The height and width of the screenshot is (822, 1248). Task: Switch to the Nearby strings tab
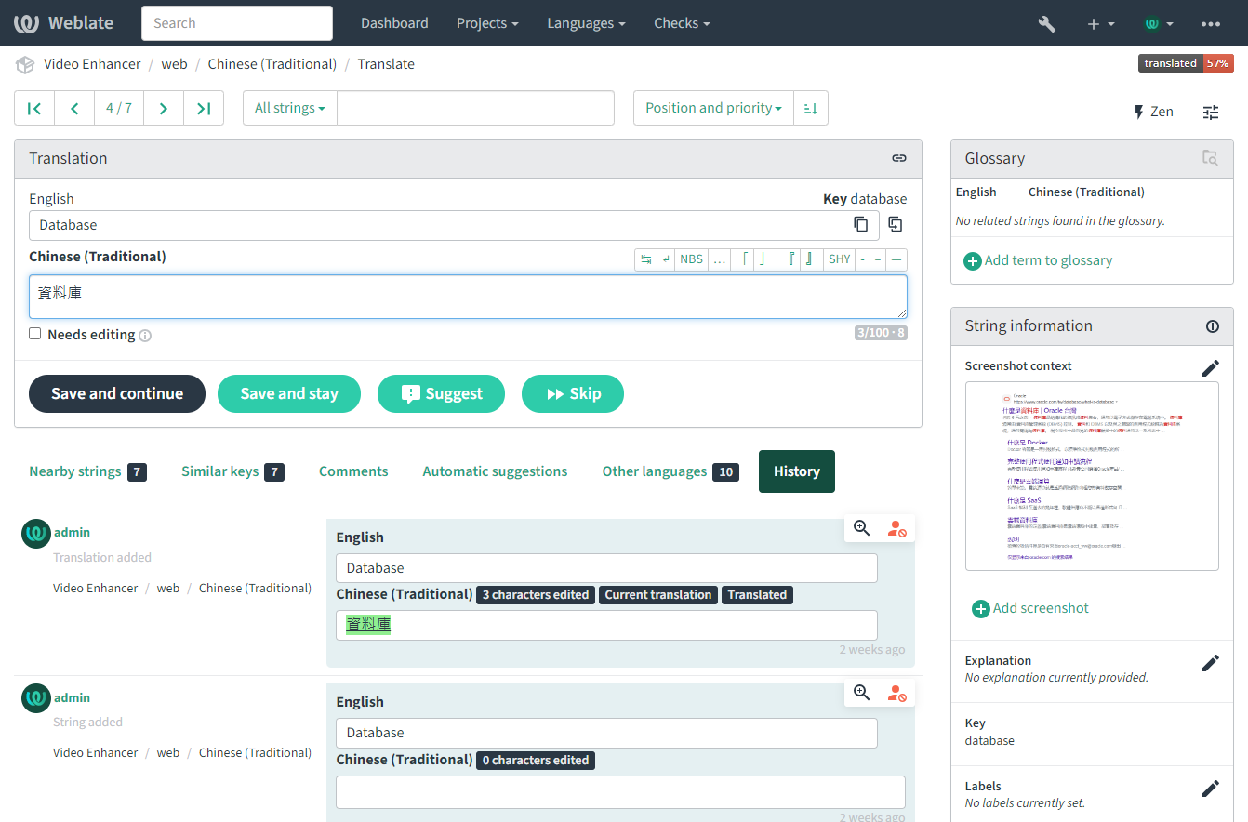pos(87,471)
